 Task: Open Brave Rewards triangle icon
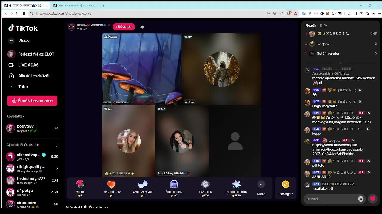[x=295, y=13]
